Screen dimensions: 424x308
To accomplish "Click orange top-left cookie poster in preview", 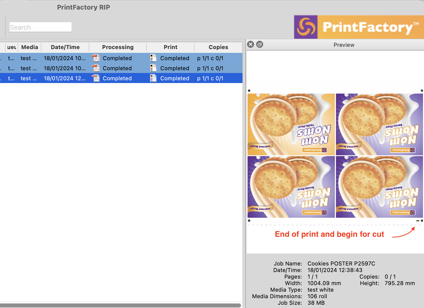I will [x=291, y=124].
